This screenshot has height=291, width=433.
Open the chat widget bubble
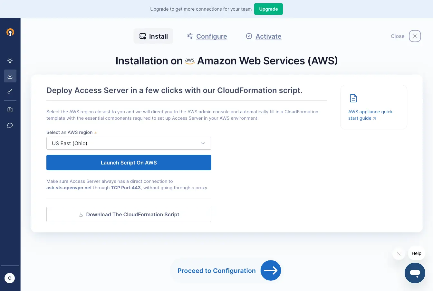tap(415, 273)
